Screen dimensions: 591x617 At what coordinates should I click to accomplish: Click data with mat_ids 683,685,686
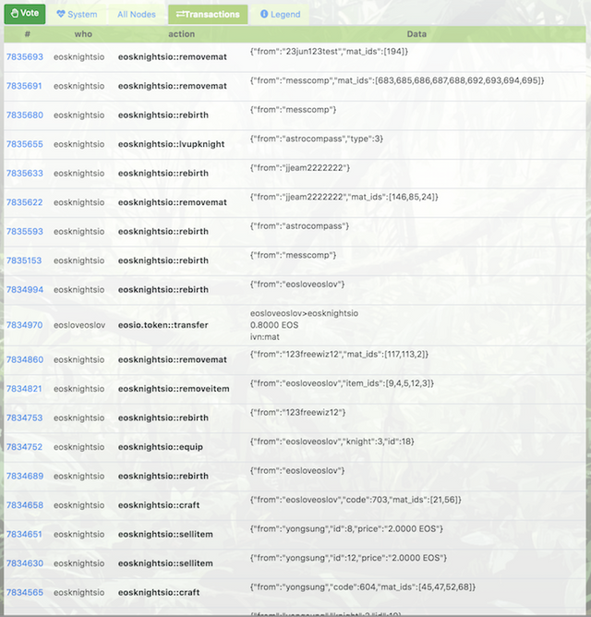pyautogui.click(x=397, y=80)
